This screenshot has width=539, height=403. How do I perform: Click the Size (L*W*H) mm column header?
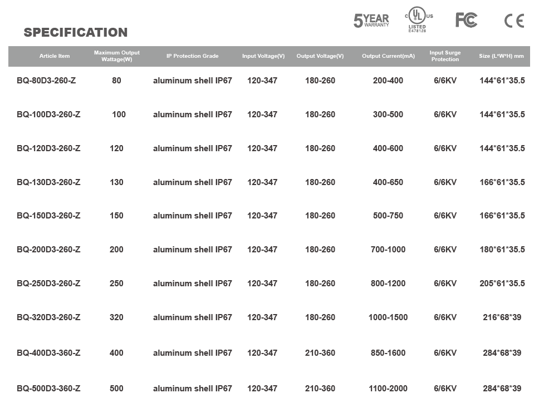coord(502,56)
